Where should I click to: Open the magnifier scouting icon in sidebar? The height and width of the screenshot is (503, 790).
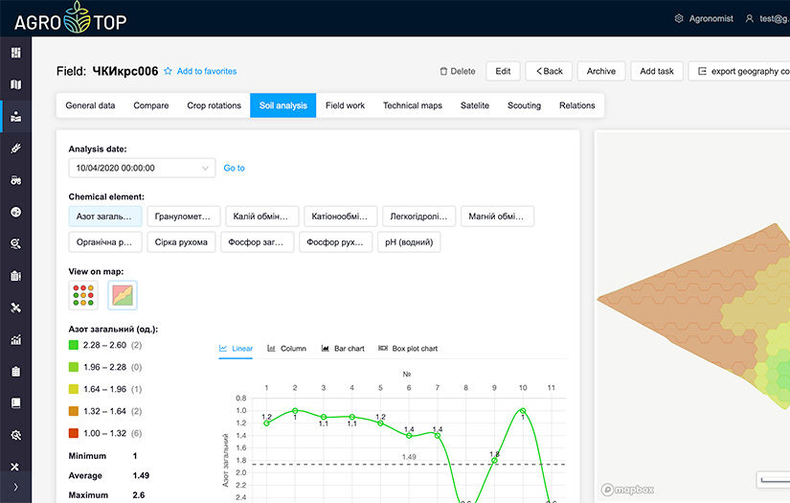[16, 244]
